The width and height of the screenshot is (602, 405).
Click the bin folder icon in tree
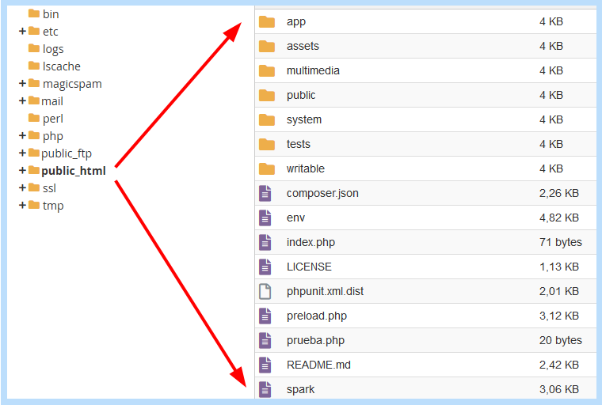pos(34,13)
